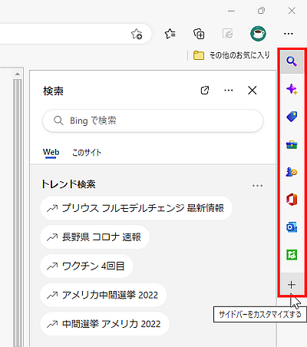Open the Games icon in sidebar

click(292, 172)
